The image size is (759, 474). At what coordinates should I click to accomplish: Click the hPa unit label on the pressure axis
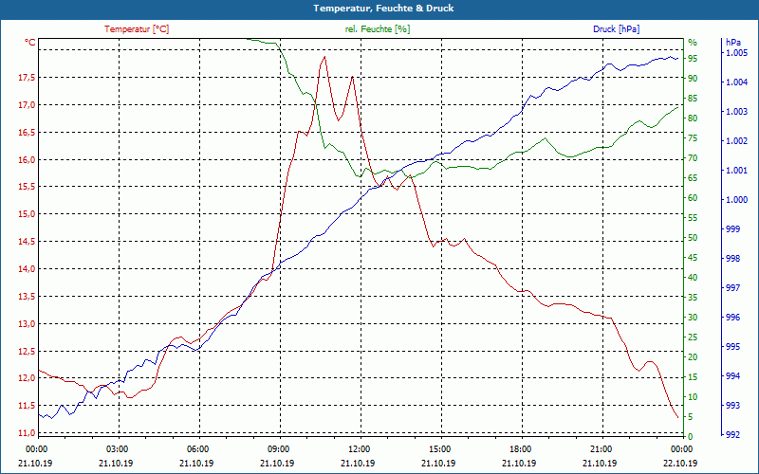click(x=732, y=43)
